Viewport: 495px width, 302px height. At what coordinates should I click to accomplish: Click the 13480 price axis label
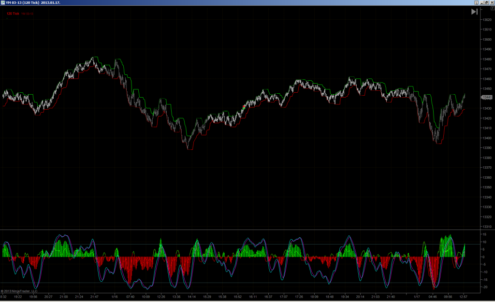[487, 59]
